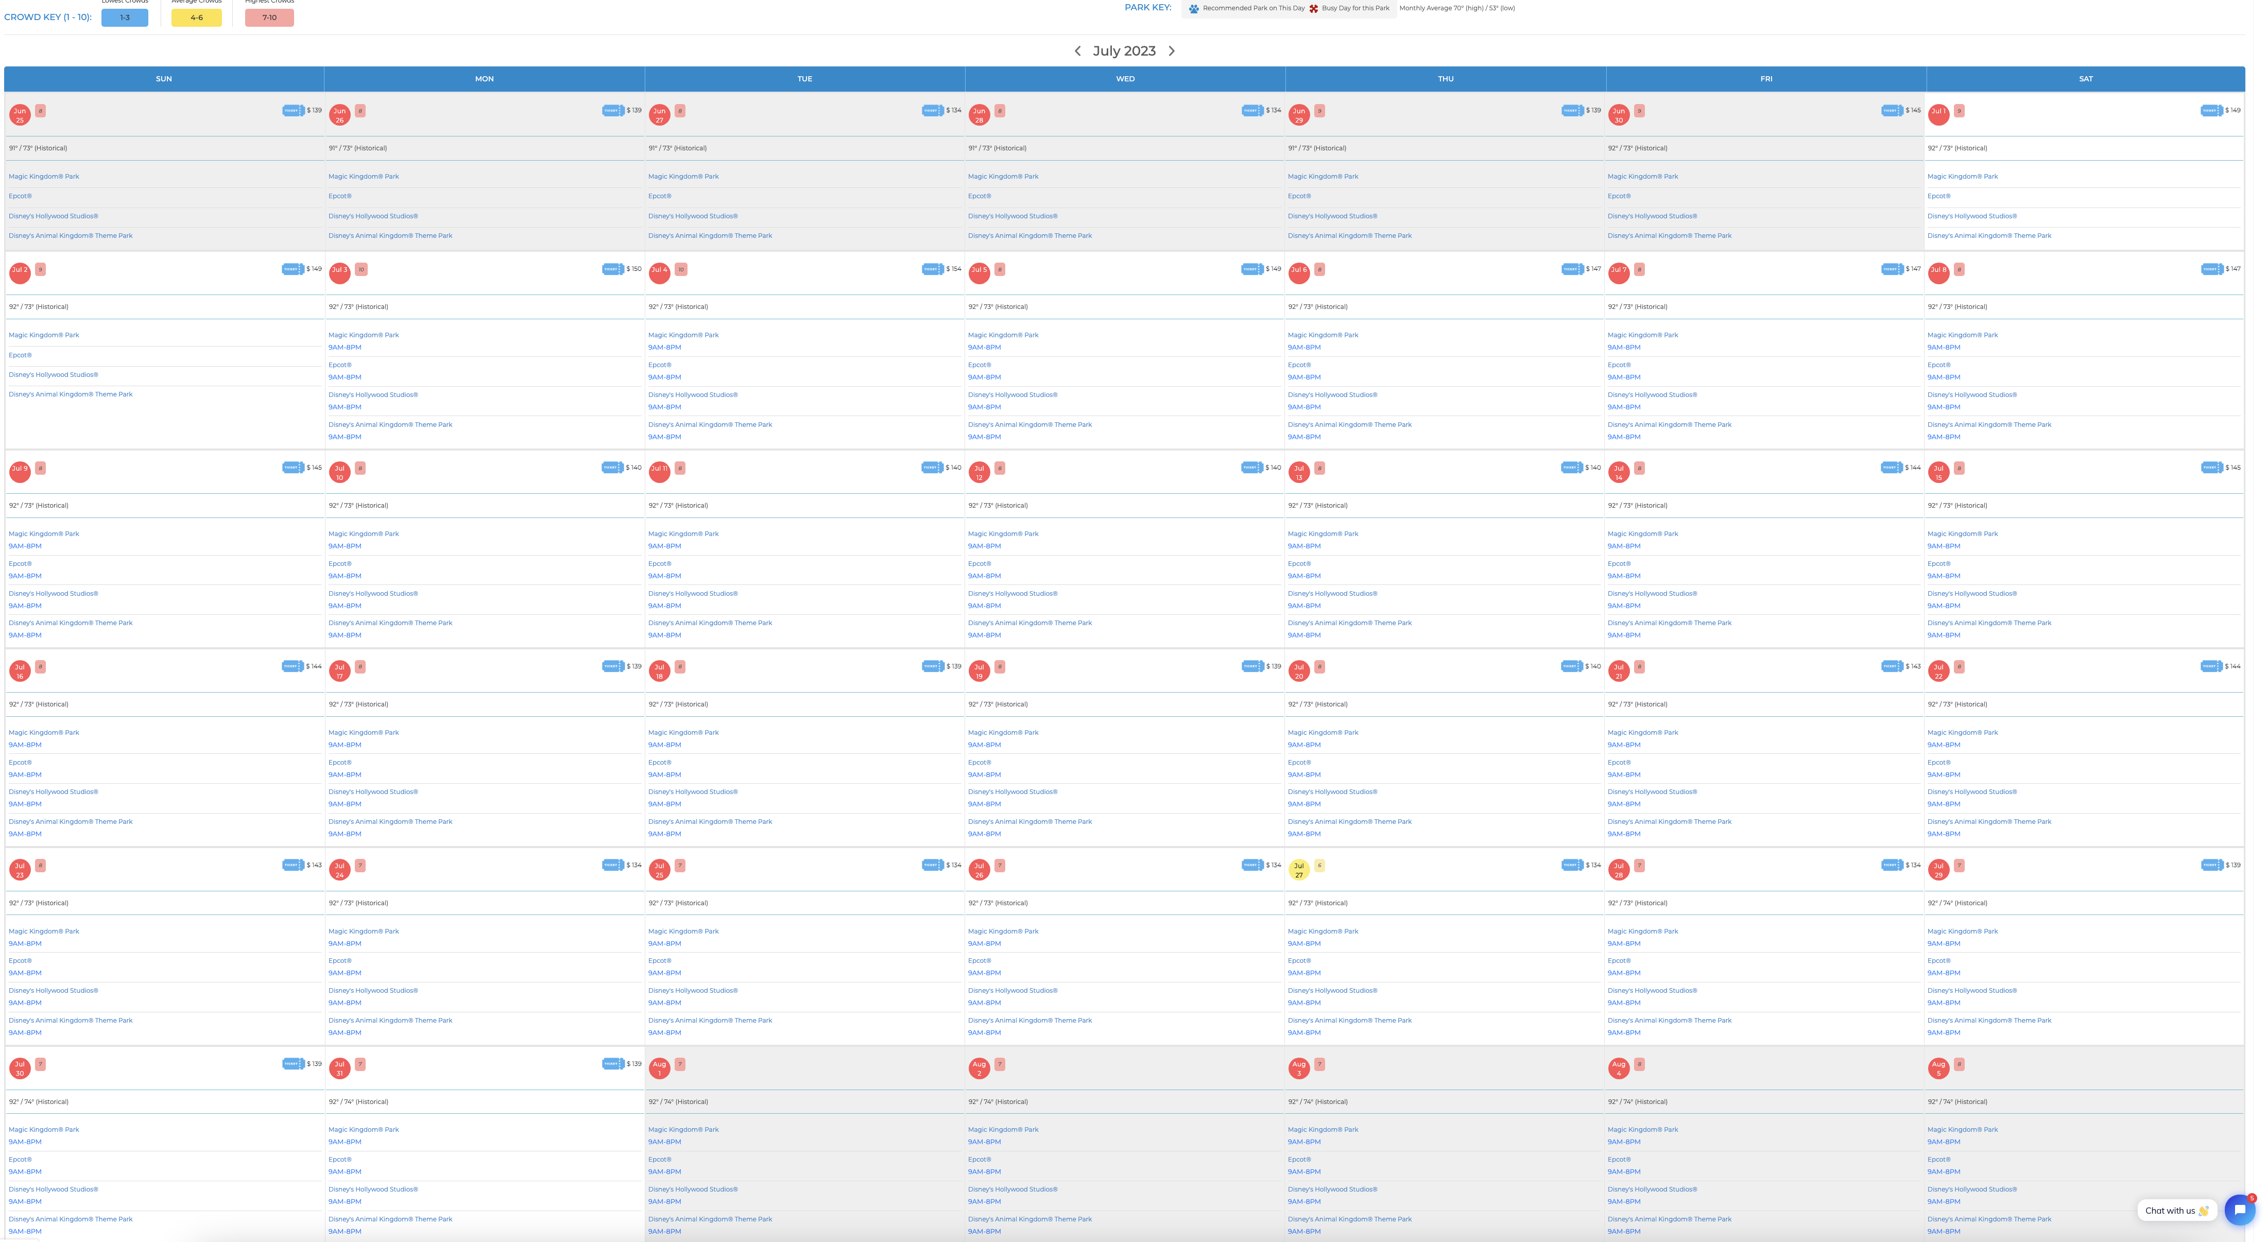Click the SUN column header
2267x1242 pixels.
pyautogui.click(x=164, y=79)
